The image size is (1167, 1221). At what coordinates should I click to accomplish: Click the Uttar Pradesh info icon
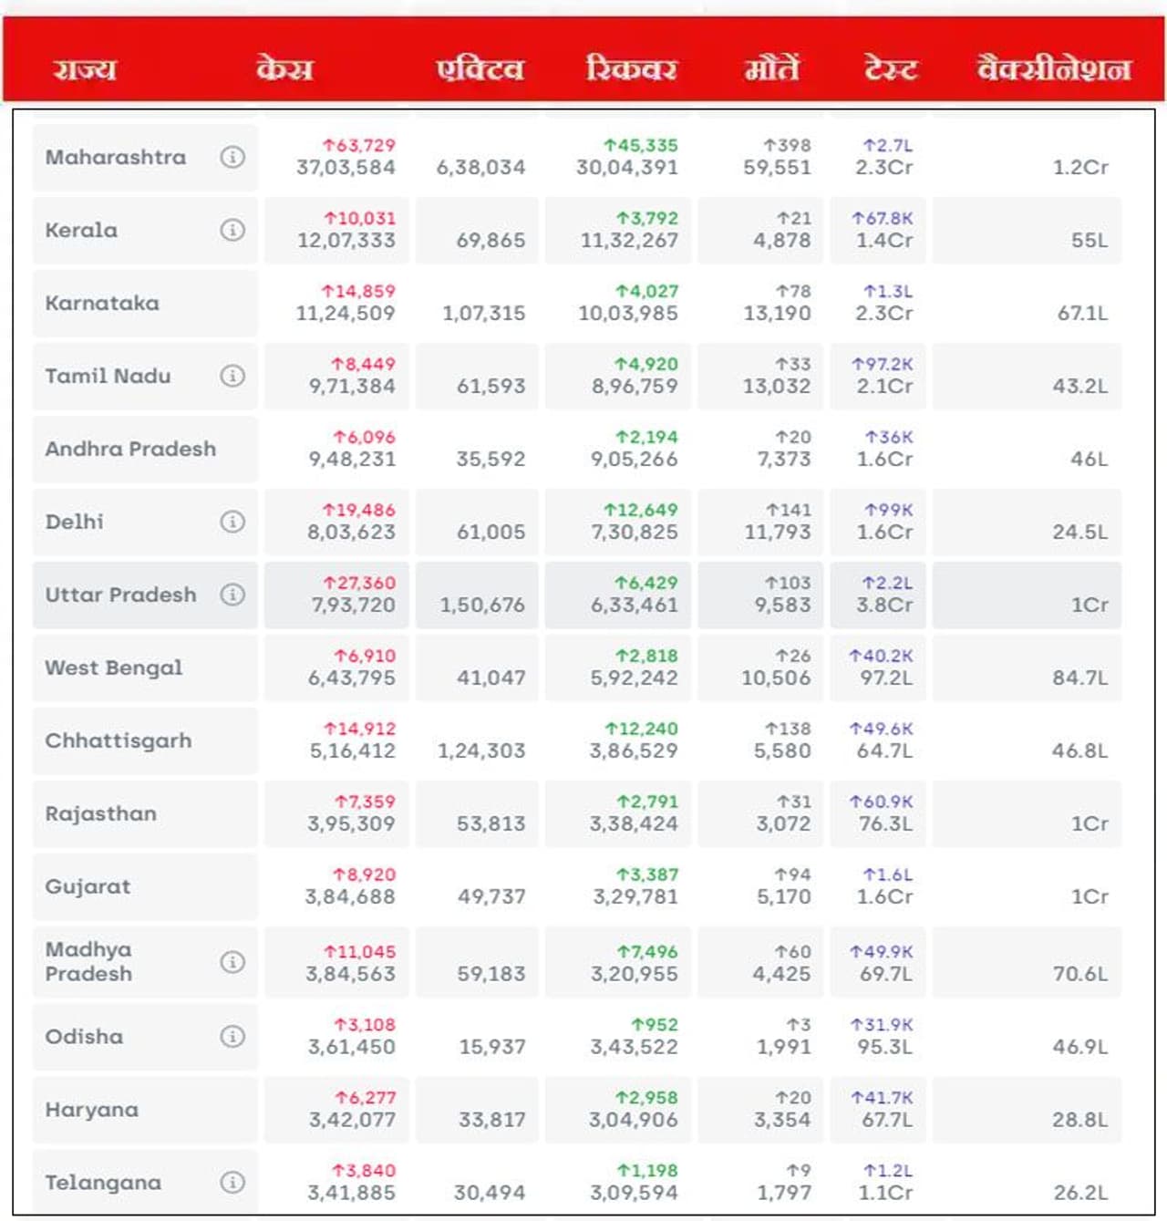(x=232, y=595)
